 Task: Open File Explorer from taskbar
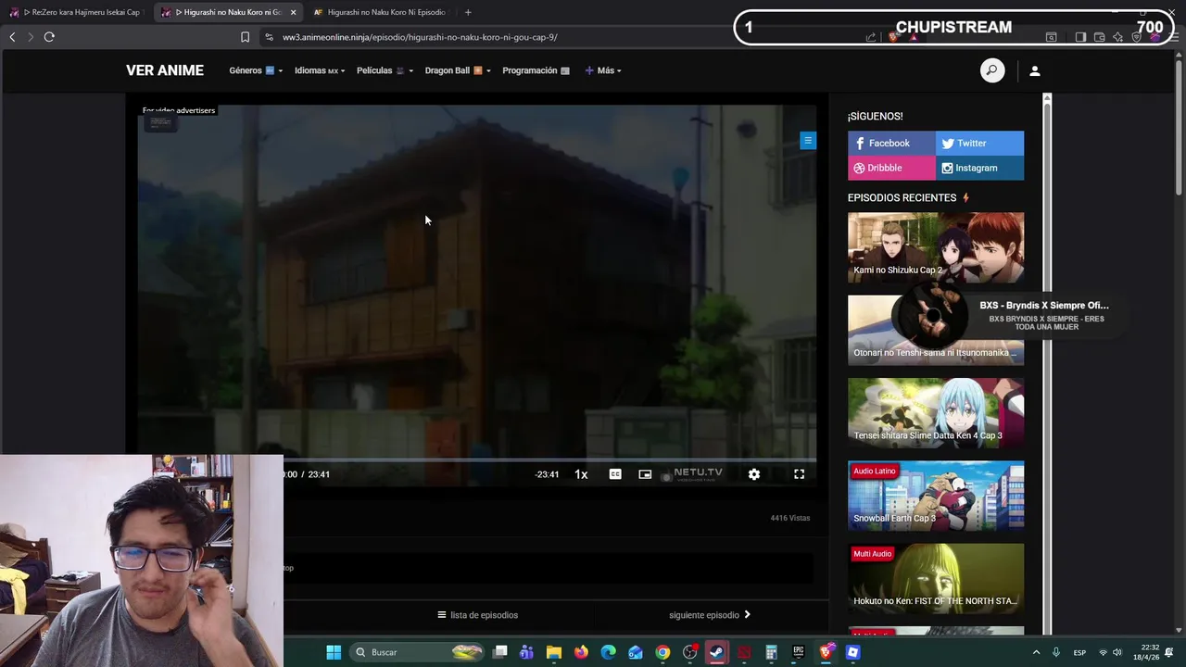point(554,652)
